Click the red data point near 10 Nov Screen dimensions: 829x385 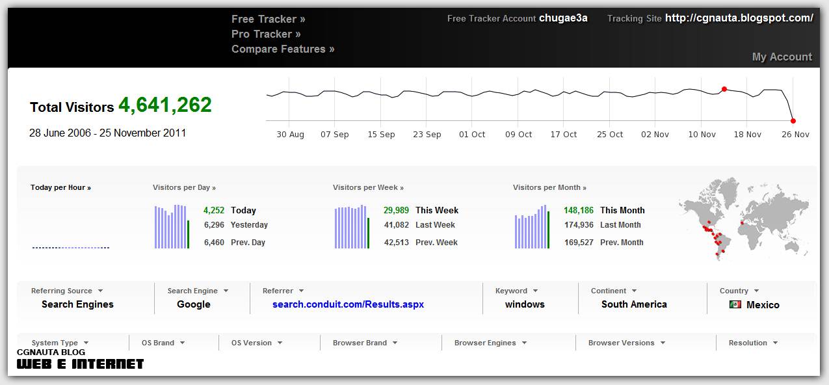click(724, 90)
